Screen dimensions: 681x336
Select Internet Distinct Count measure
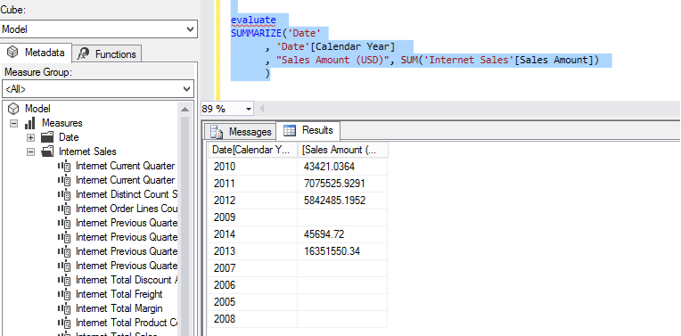(x=127, y=194)
